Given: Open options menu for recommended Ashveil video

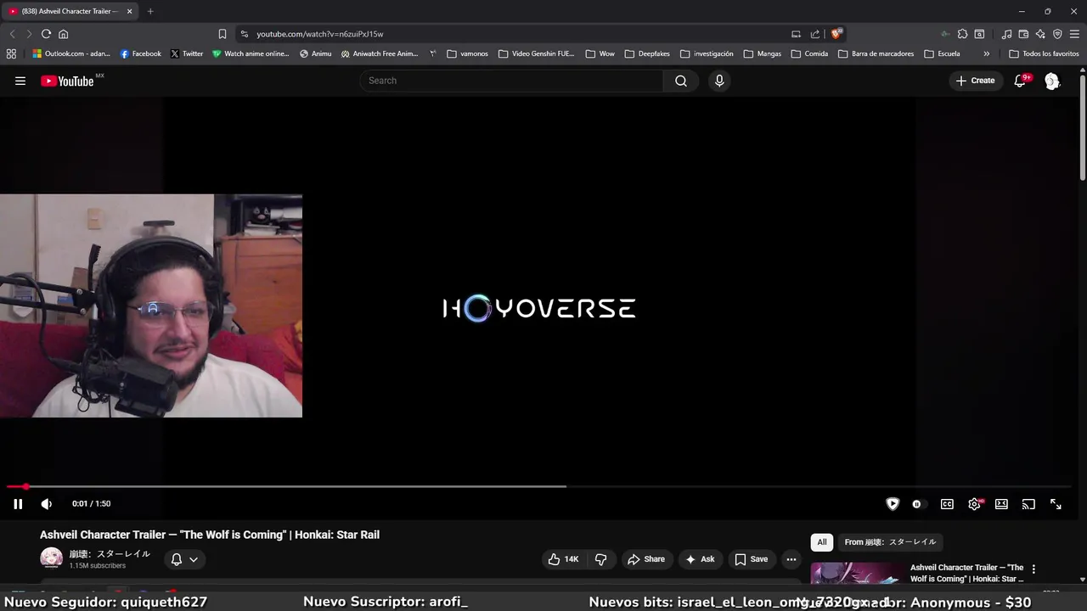Looking at the screenshot, I should coord(1033,569).
